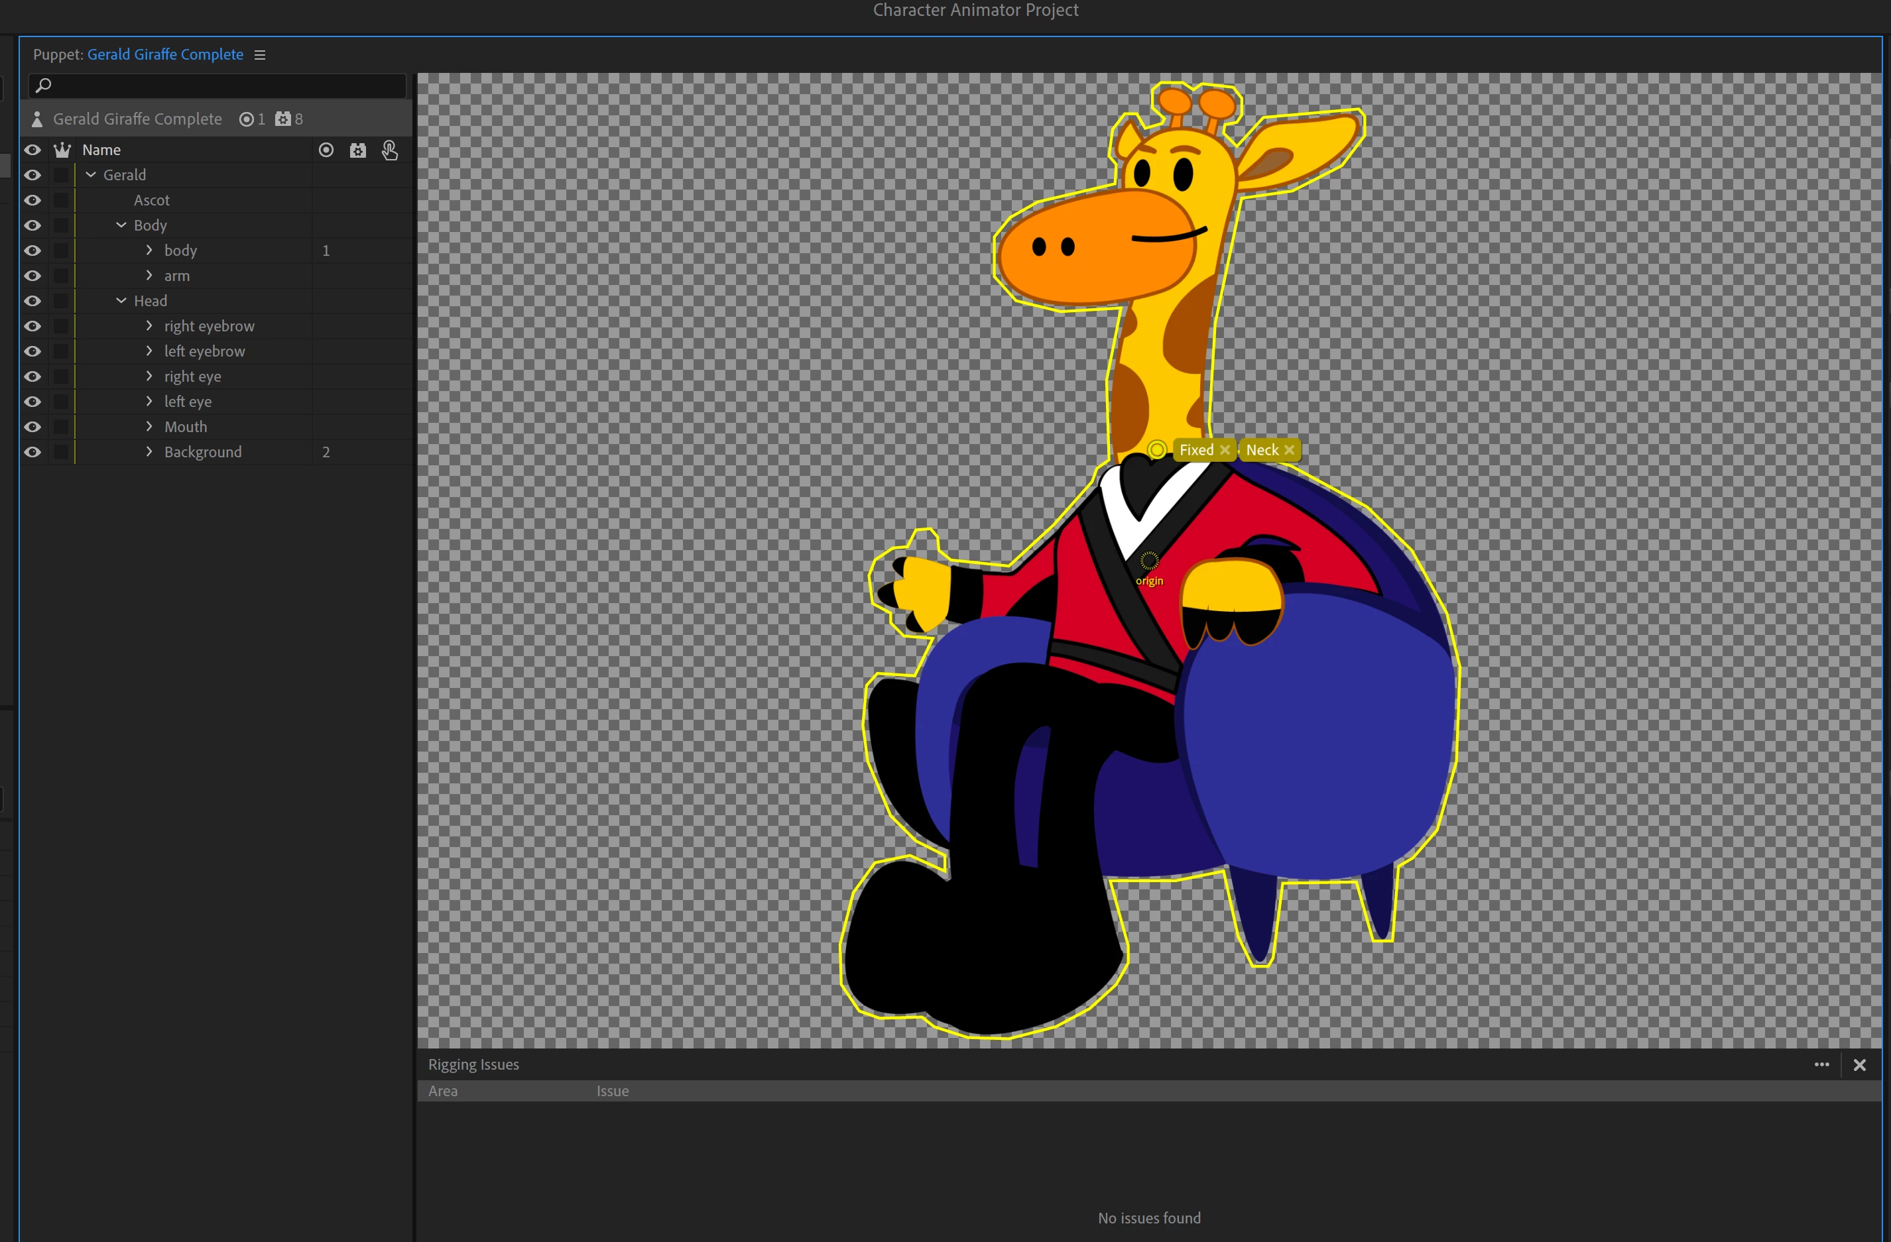The height and width of the screenshot is (1242, 1891).
Task: Remove the Neck tag from handle
Action: pyautogui.click(x=1290, y=450)
